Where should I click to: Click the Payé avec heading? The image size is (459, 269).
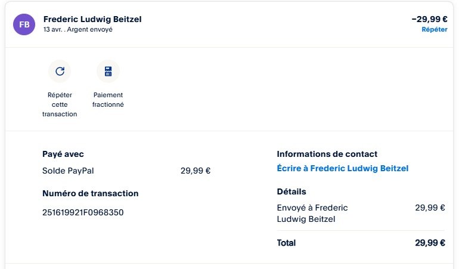pos(63,154)
